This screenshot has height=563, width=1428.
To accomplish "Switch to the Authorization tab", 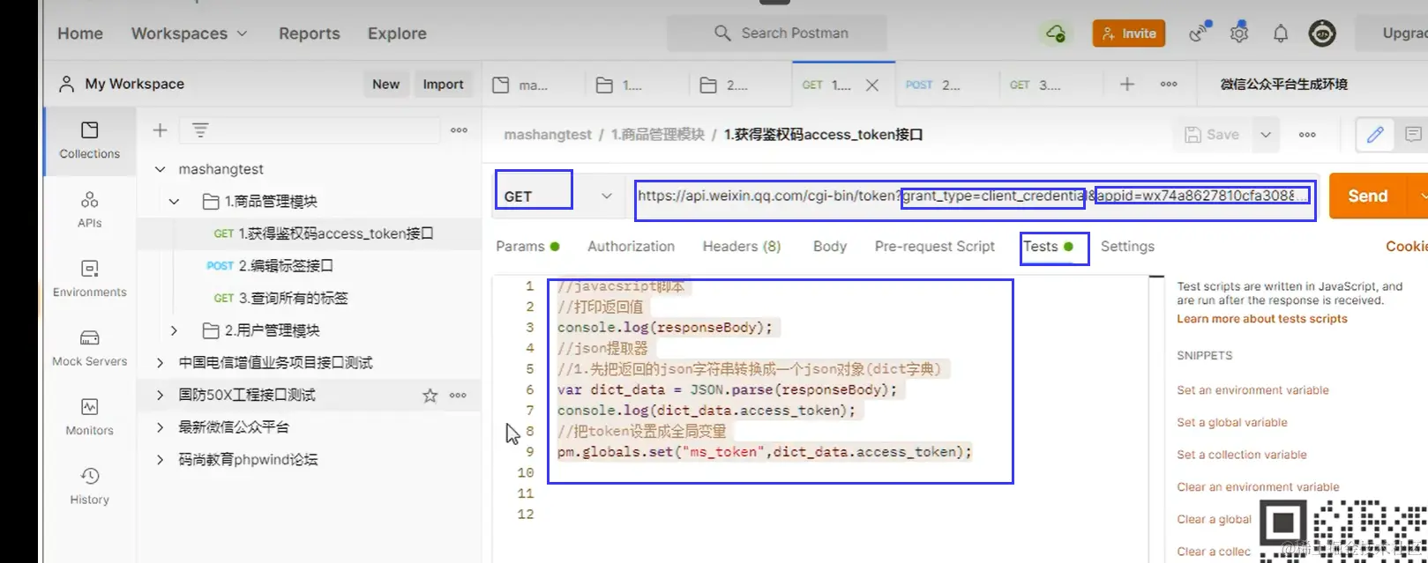I will coord(631,247).
